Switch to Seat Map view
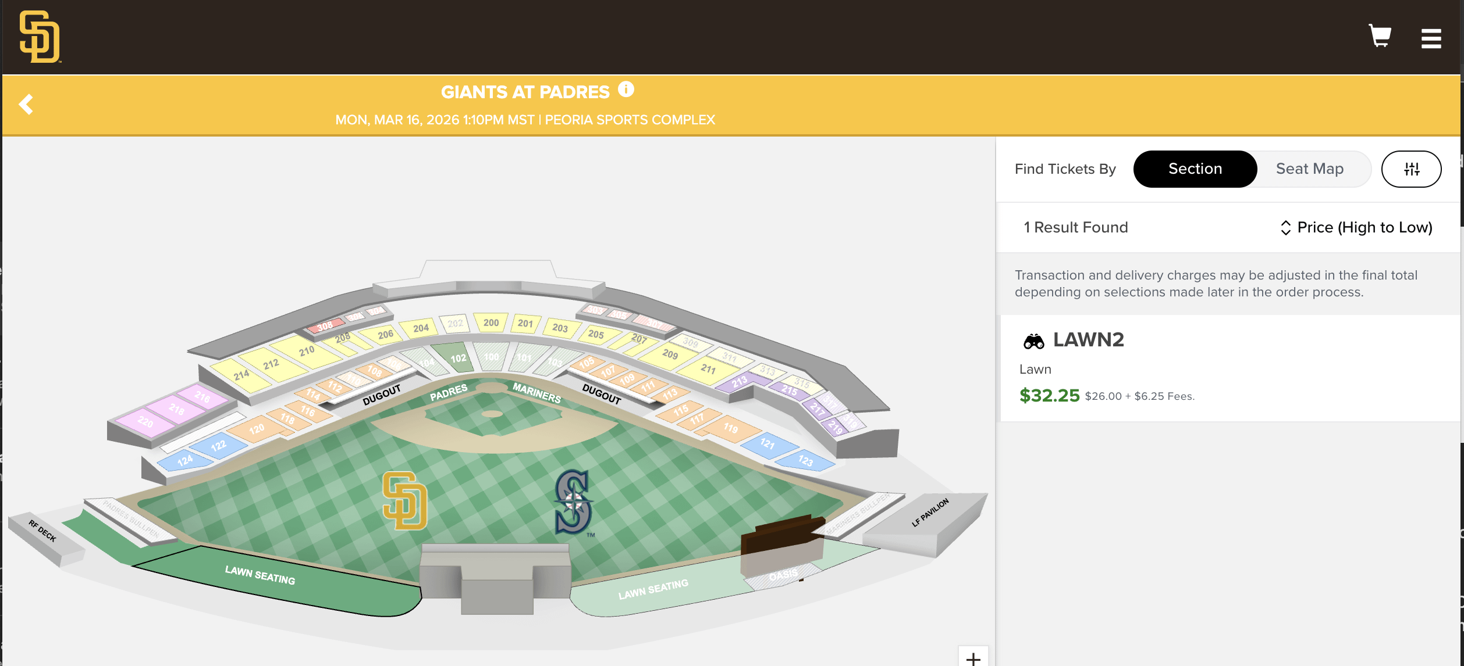Viewport: 1464px width, 666px height. (1310, 169)
